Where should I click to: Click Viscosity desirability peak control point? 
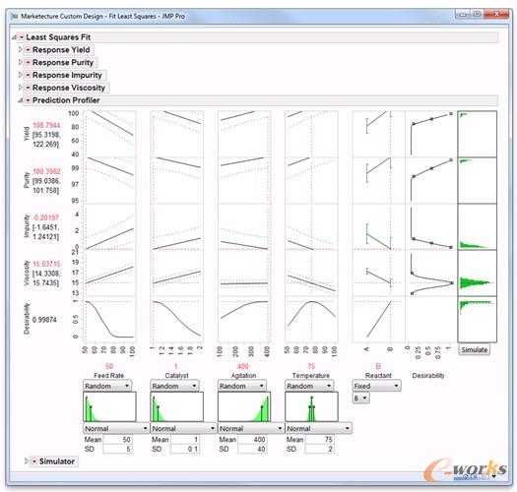point(452,282)
